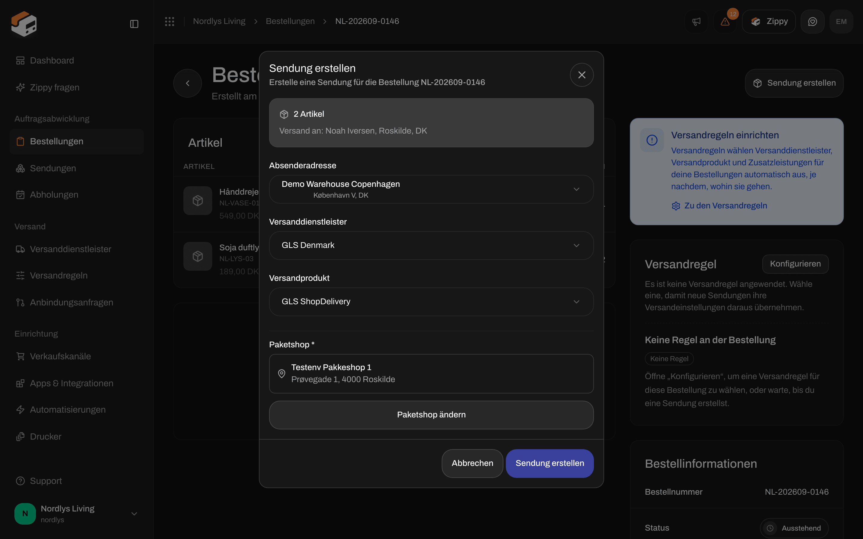863x539 pixels.
Task: Open Abholungen in the sidebar
Action: click(77, 195)
